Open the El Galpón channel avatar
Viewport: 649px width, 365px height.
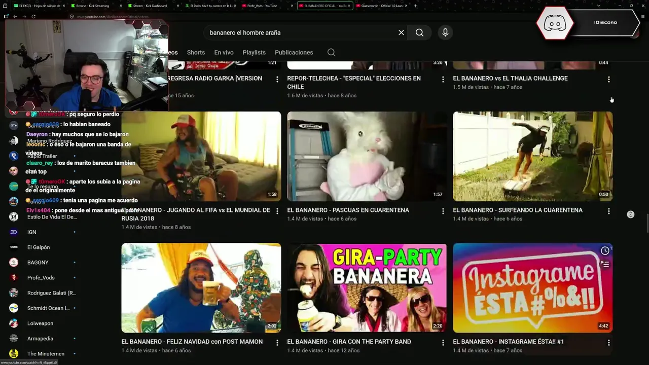pos(14,247)
